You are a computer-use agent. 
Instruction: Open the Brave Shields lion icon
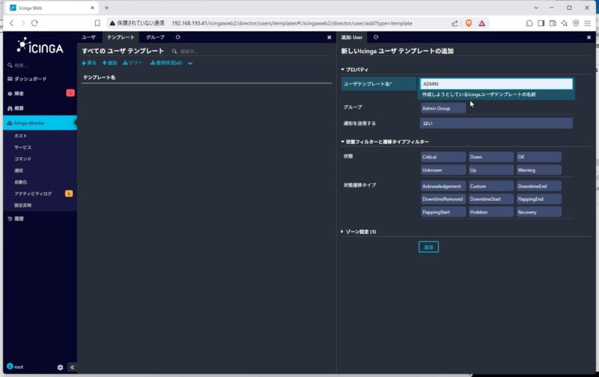[x=469, y=23]
